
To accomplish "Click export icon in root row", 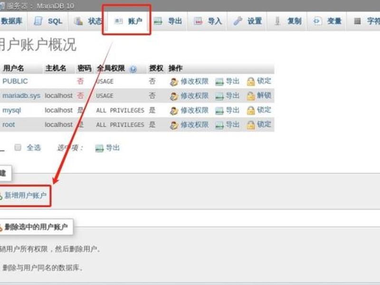I will pos(219,125).
